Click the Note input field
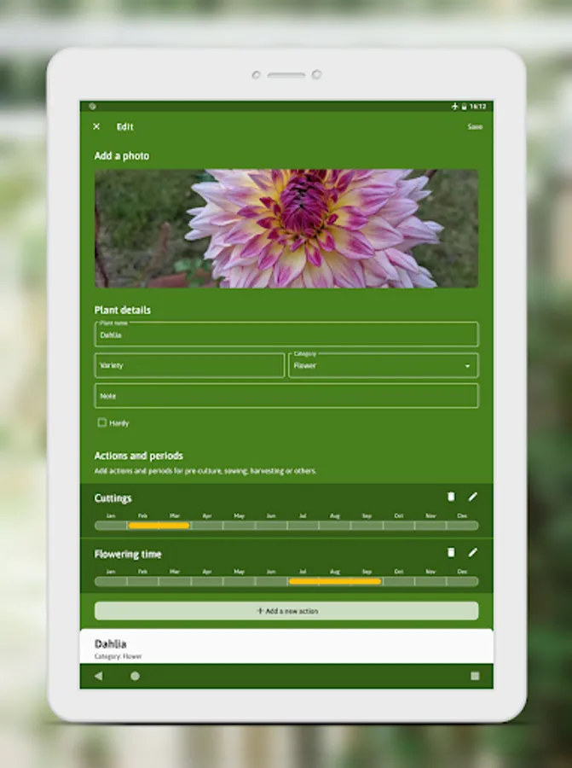572x768 pixels. coord(286,396)
